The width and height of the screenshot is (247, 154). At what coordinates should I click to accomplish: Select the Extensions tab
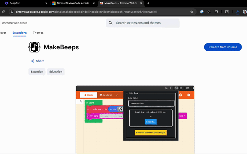(x=20, y=33)
